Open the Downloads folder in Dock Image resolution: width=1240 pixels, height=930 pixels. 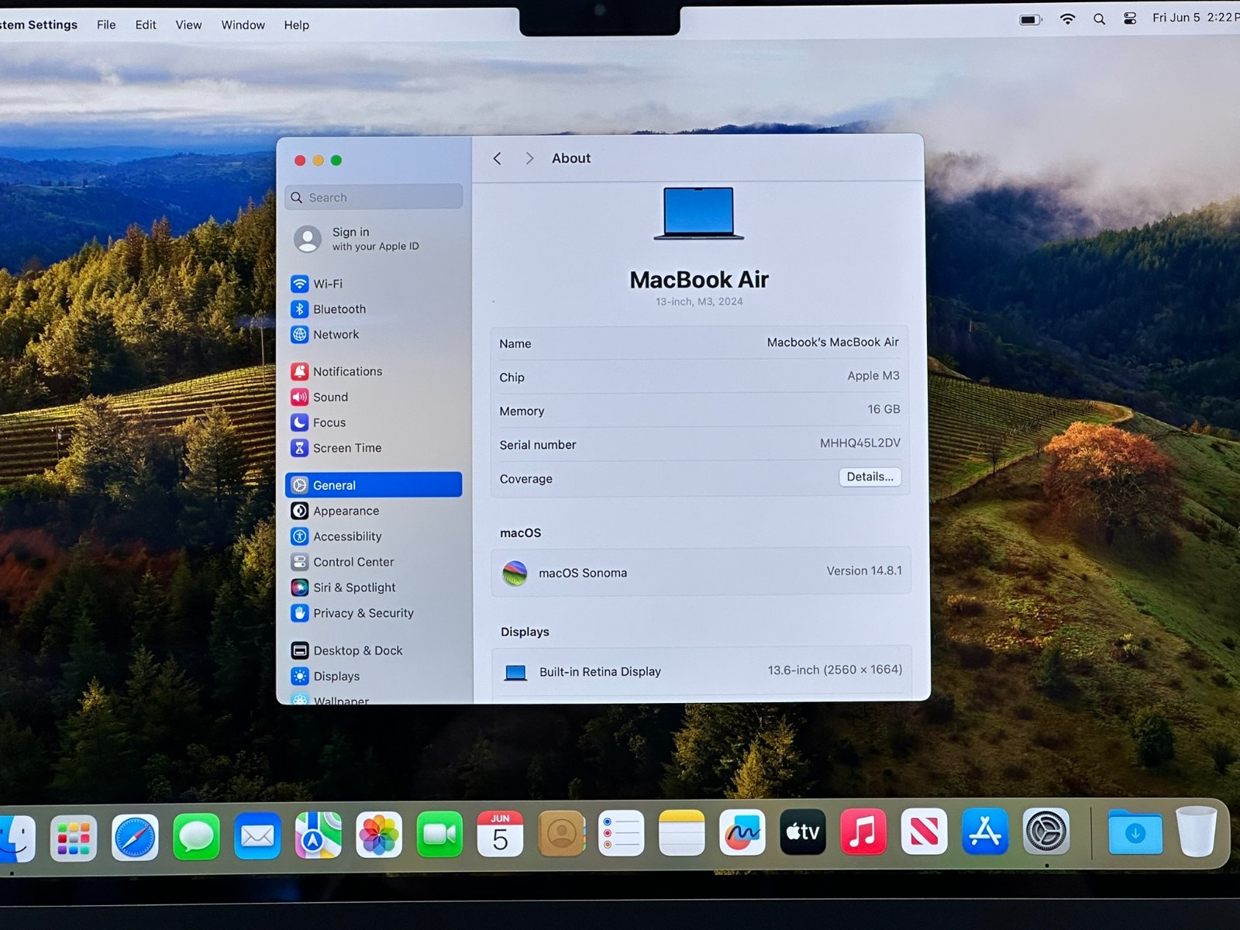point(1135,832)
